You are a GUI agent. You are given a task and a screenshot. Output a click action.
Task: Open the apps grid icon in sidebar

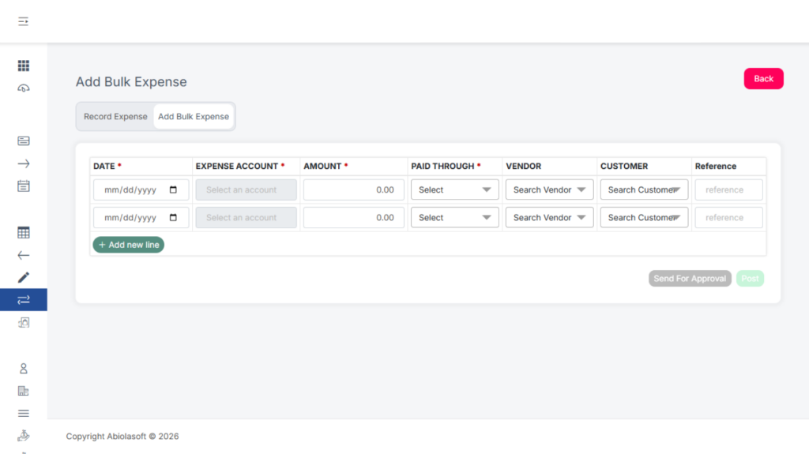tap(24, 66)
